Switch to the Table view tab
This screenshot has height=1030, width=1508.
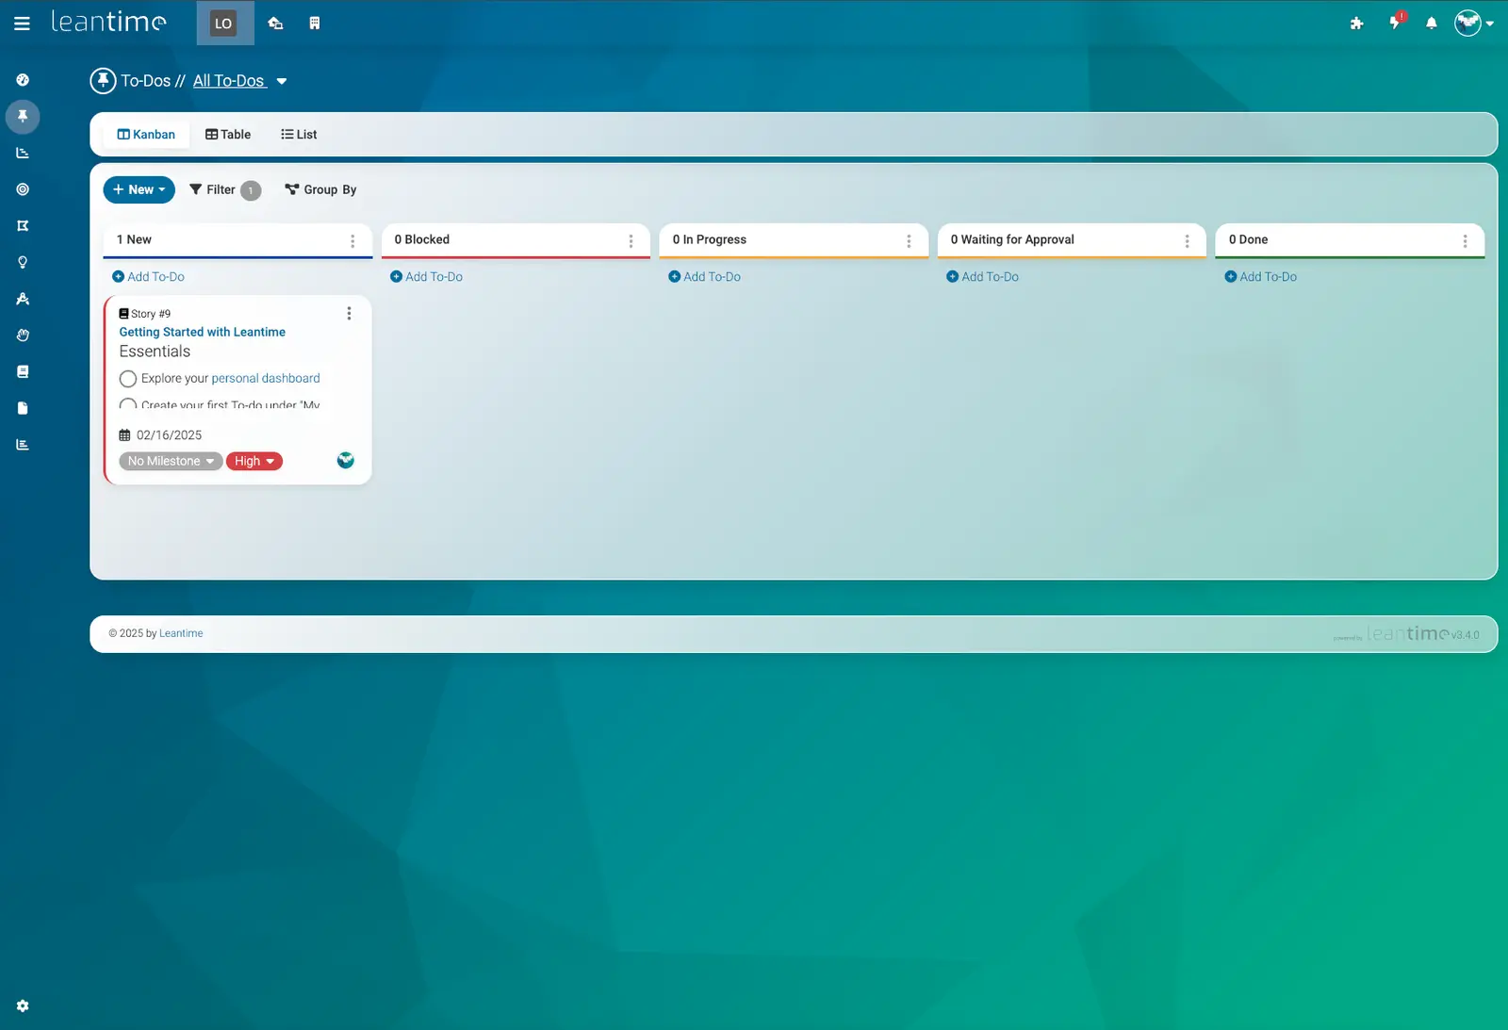[228, 135]
